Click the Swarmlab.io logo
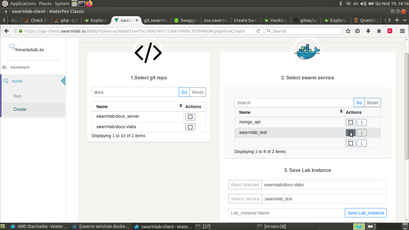Viewport: 409px width, 230px height. 26,48
